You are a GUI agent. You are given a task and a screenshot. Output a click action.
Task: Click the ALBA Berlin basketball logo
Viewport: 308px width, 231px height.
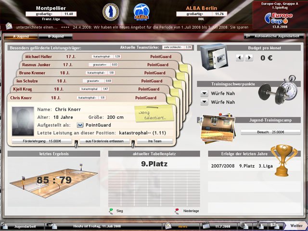pos(141,12)
